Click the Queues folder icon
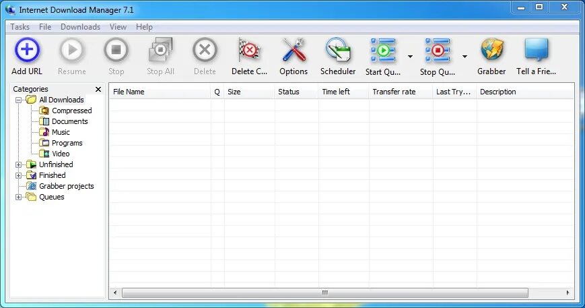The height and width of the screenshot is (308, 585). pyautogui.click(x=32, y=197)
